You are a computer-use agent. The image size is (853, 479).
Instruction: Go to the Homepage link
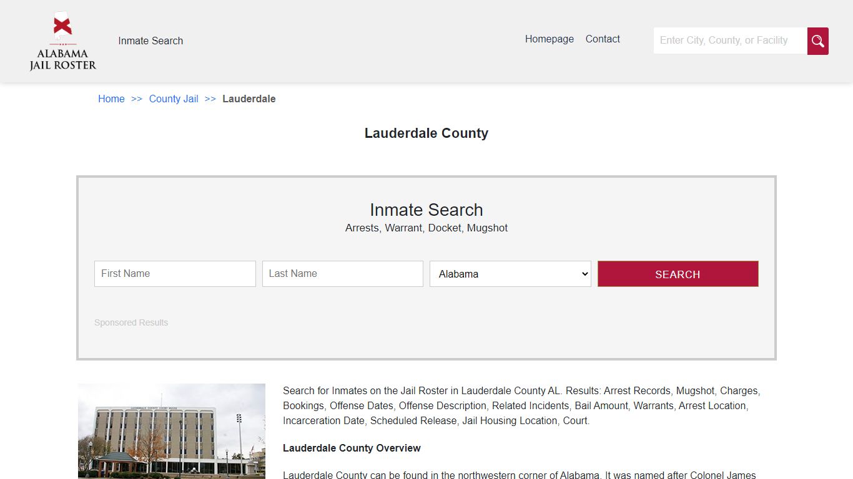click(x=550, y=39)
